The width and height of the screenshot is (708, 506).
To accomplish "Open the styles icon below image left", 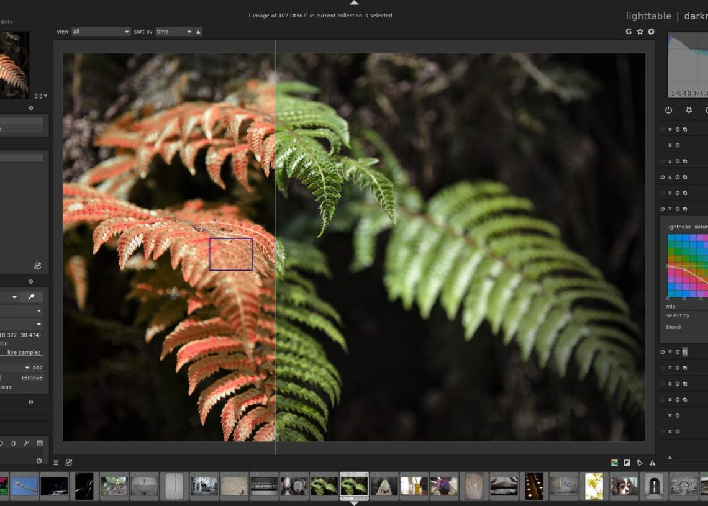I will click(x=69, y=463).
